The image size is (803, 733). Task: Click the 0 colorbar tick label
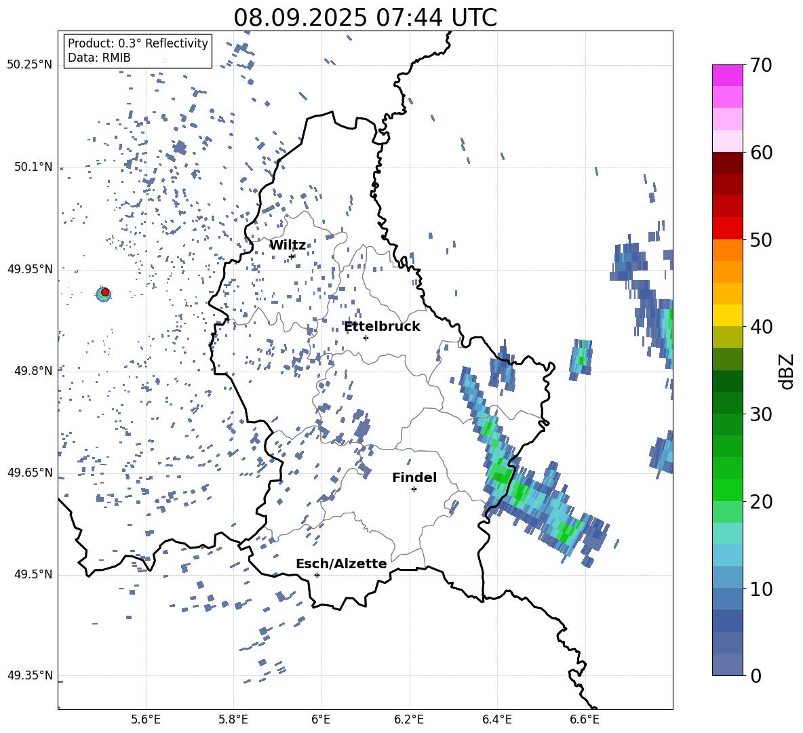[x=756, y=675]
